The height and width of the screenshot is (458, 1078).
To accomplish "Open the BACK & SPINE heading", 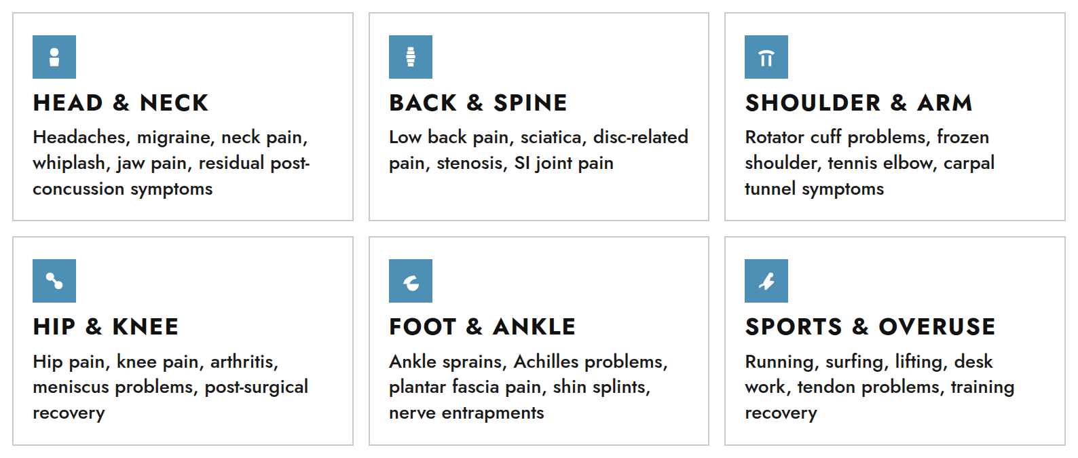I will [x=478, y=103].
